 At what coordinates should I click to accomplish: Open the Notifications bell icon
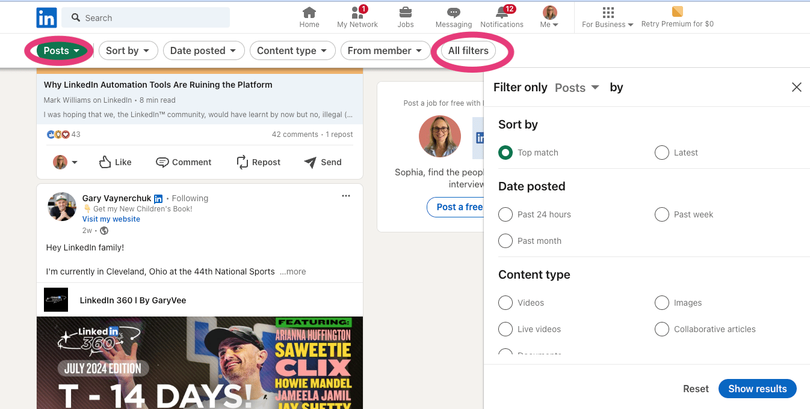(502, 12)
